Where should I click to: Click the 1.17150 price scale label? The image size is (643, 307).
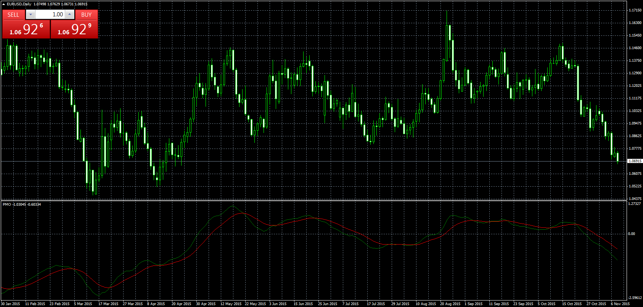click(x=635, y=10)
